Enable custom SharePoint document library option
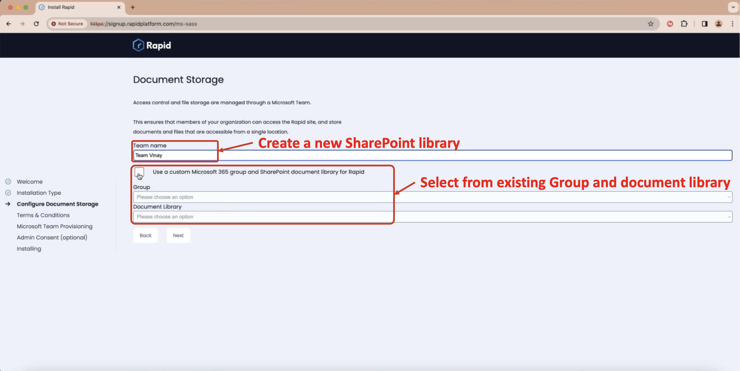This screenshot has width=740, height=371. (x=138, y=172)
